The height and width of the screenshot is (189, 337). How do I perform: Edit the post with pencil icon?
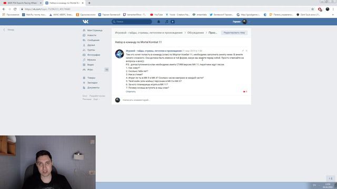[x=243, y=51]
